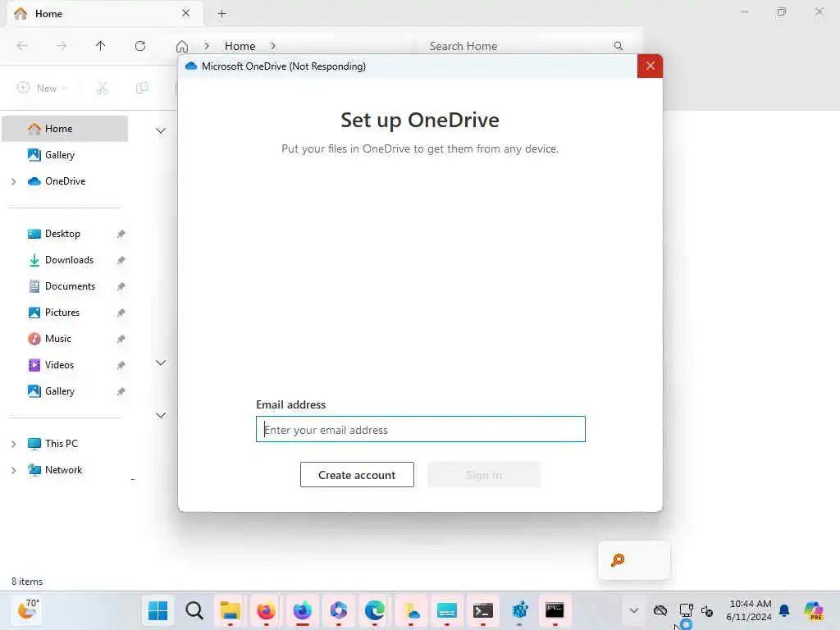Open the Windows Start menu
This screenshot has width=840, height=630.
[157, 610]
